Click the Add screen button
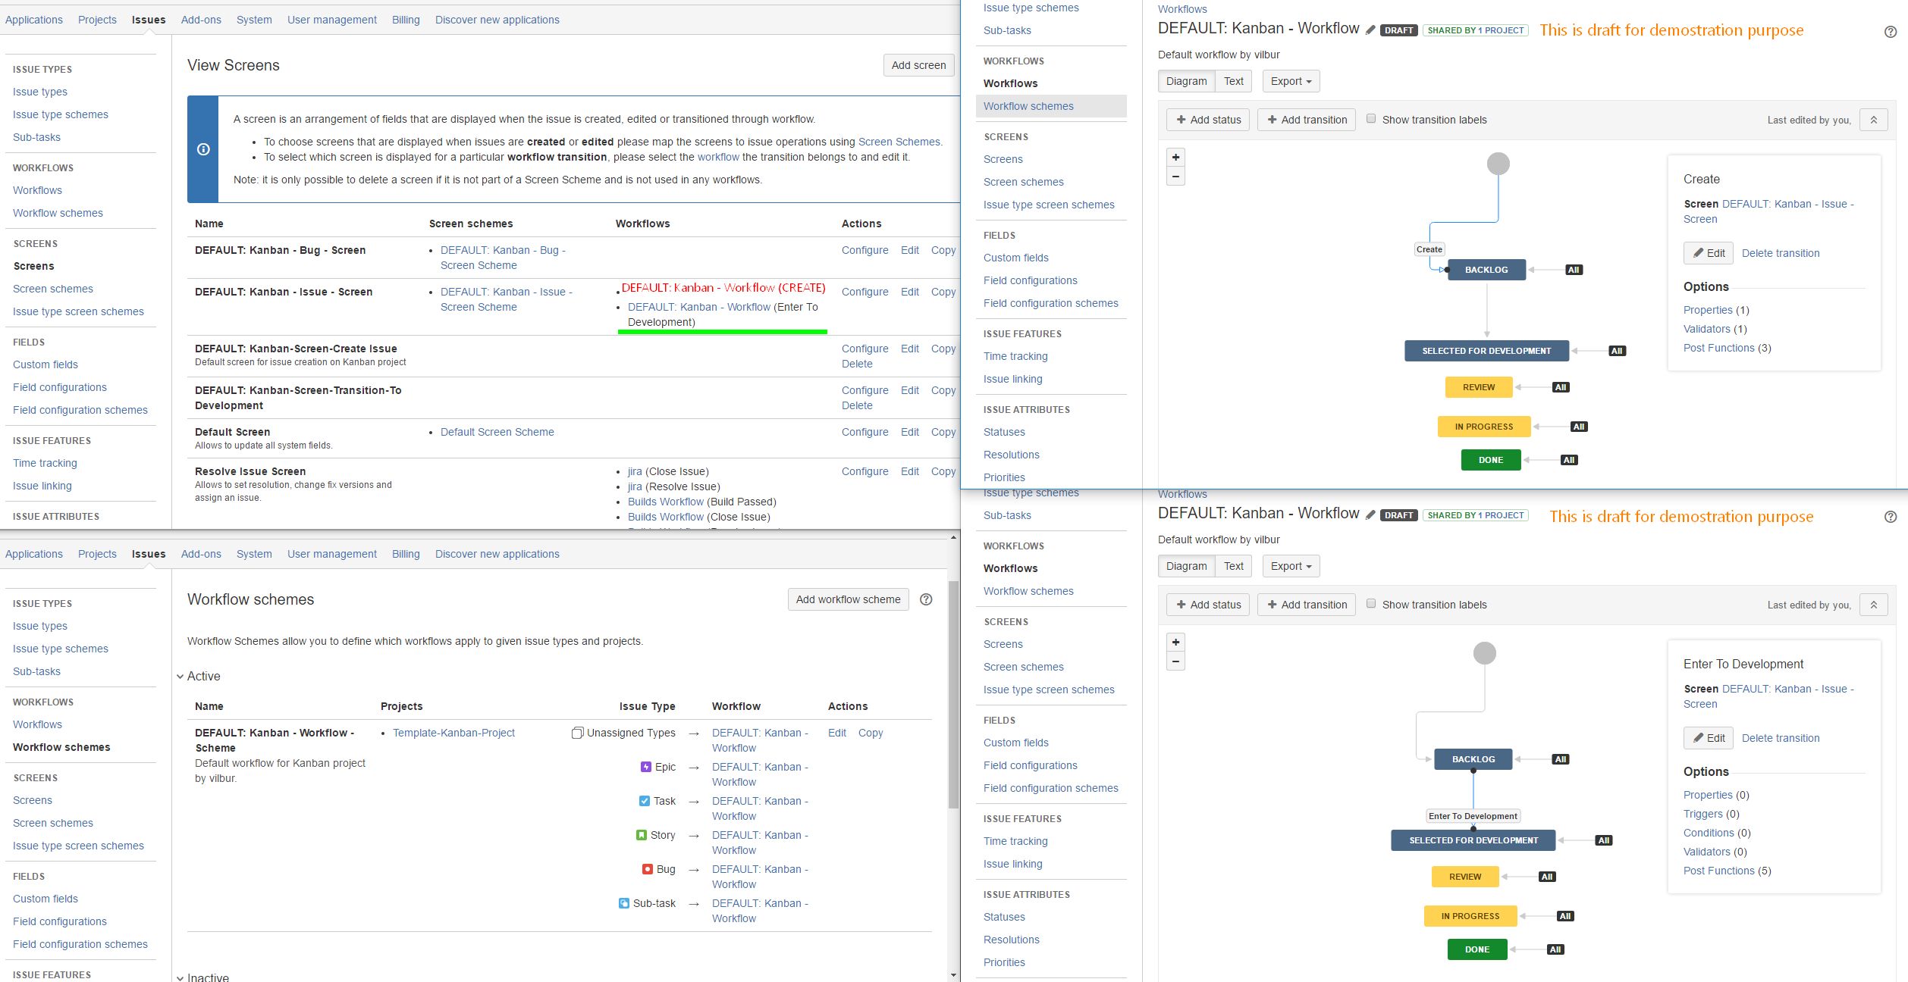 click(x=918, y=65)
